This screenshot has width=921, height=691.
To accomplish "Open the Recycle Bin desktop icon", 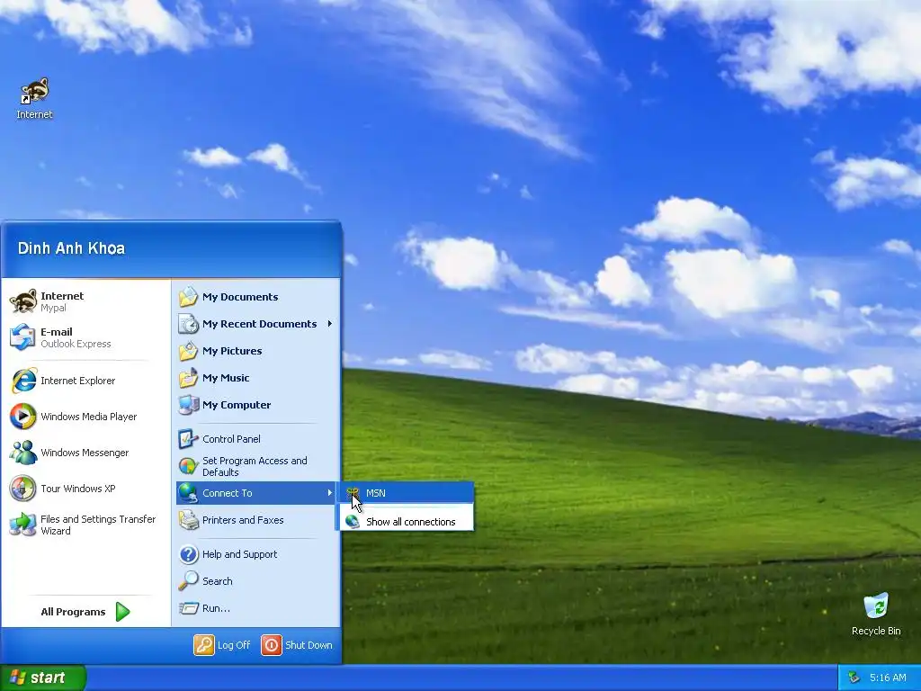I will [876, 606].
